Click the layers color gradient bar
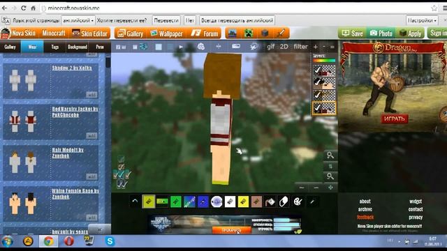The image size is (447, 251). pos(324,61)
